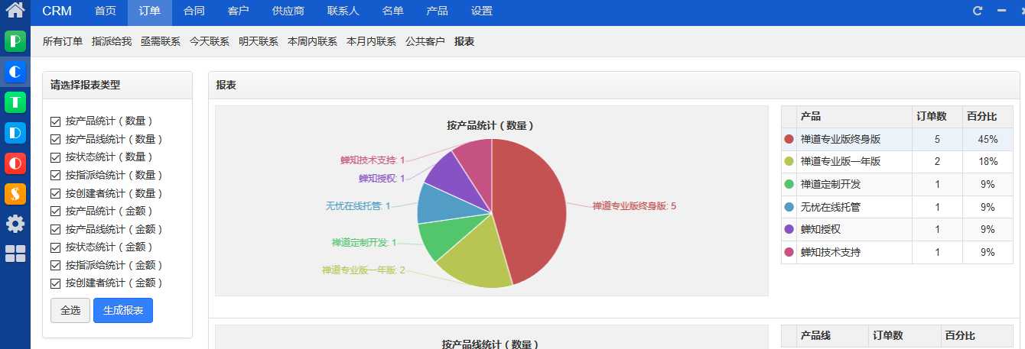Screen dimensions: 1025x349
Task: Click the 禅道专业版终身版 table row name
Action: coord(841,139)
